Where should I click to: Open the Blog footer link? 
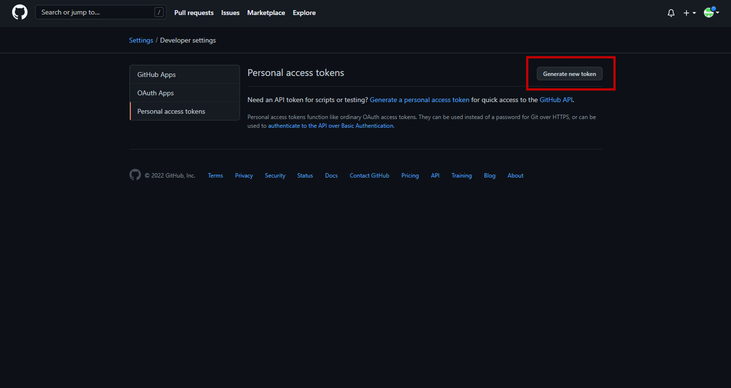[x=489, y=176]
